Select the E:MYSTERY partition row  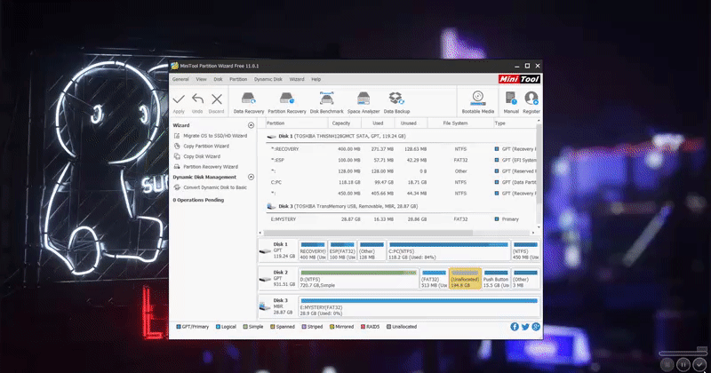tap(401, 218)
